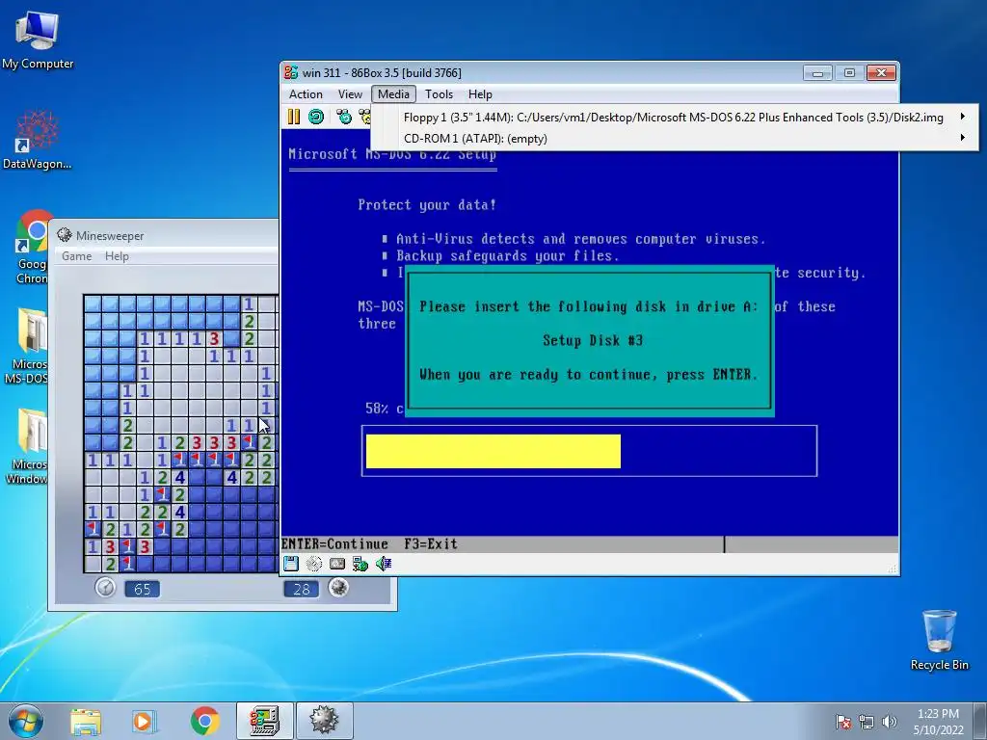The height and width of the screenshot is (740, 987).
Task: Open the Floppy 1 Disk2.img submenu
Action: [x=674, y=117]
